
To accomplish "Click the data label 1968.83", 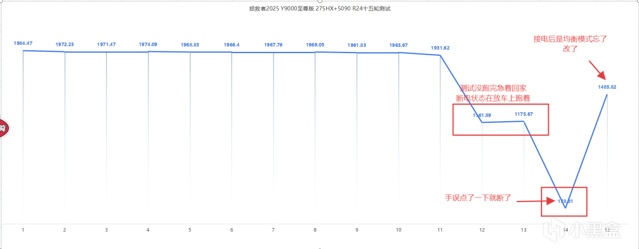I will (190, 45).
